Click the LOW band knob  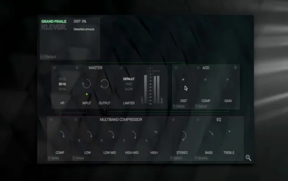[x=88, y=136]
